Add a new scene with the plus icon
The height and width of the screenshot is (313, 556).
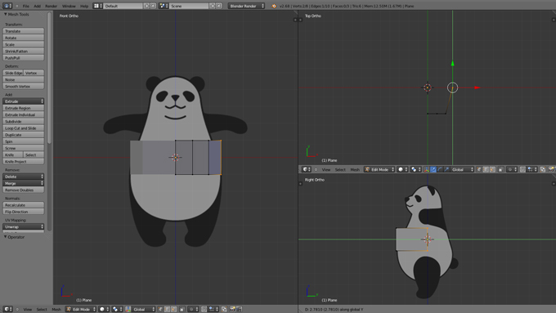coord(213,6)
